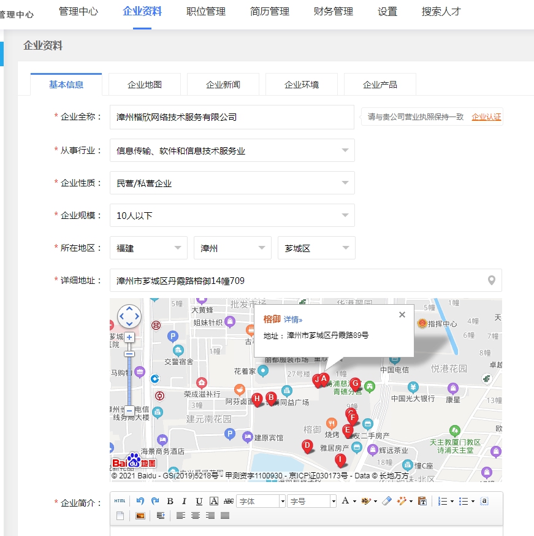534x536 pixels.
Task: Toggle italic text formatting
Action: coord(184,501)
